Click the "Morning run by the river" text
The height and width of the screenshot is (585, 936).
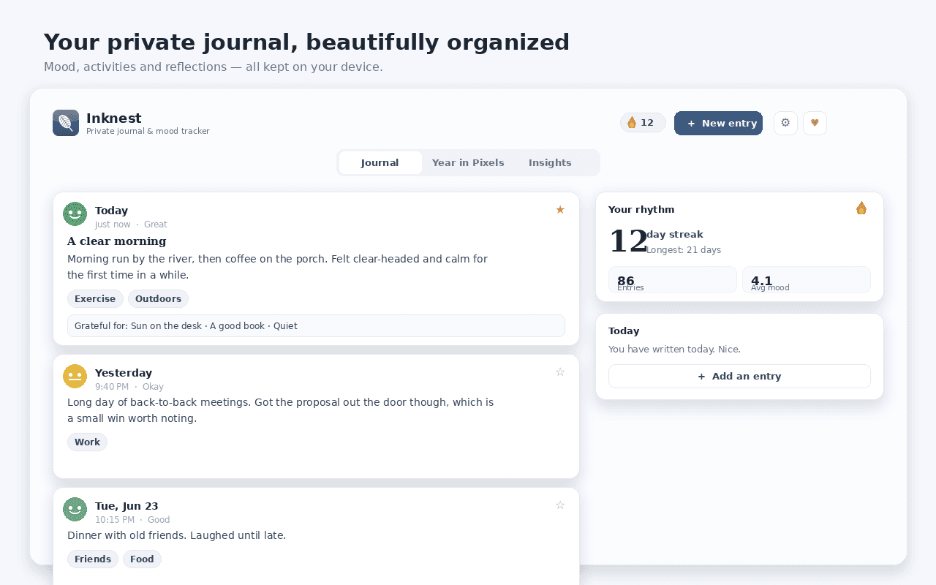point(277,267)
